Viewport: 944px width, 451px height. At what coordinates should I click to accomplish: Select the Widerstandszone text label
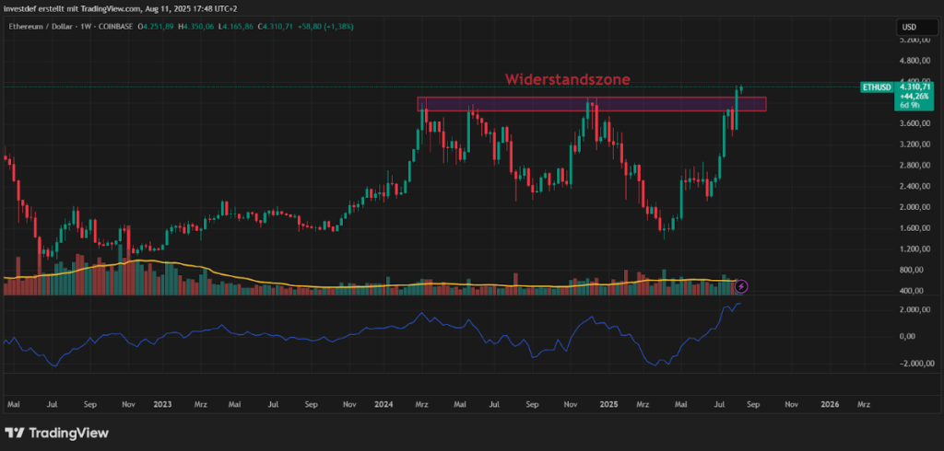(x=567, y=80)
